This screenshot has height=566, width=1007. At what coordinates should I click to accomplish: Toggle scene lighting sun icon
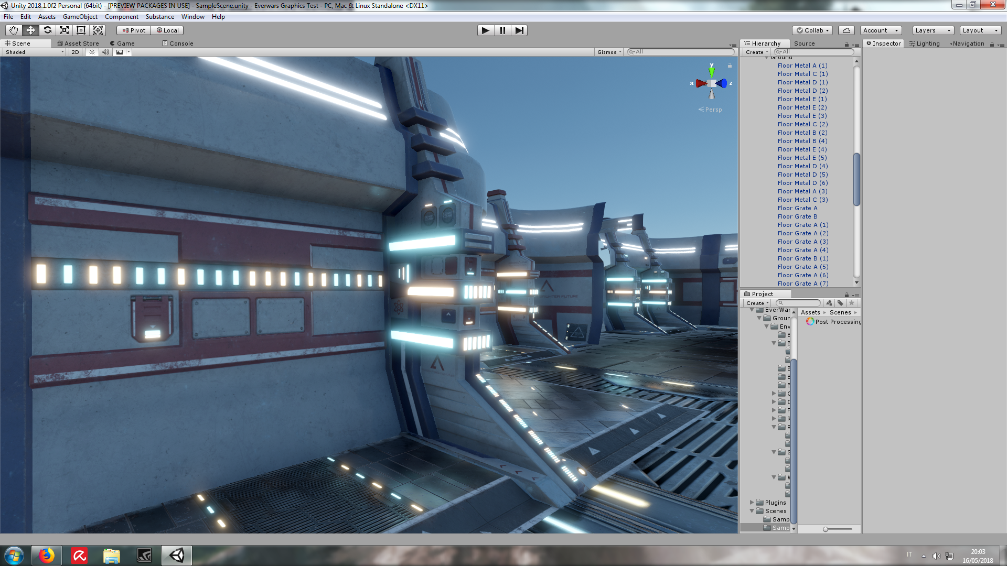92,52
